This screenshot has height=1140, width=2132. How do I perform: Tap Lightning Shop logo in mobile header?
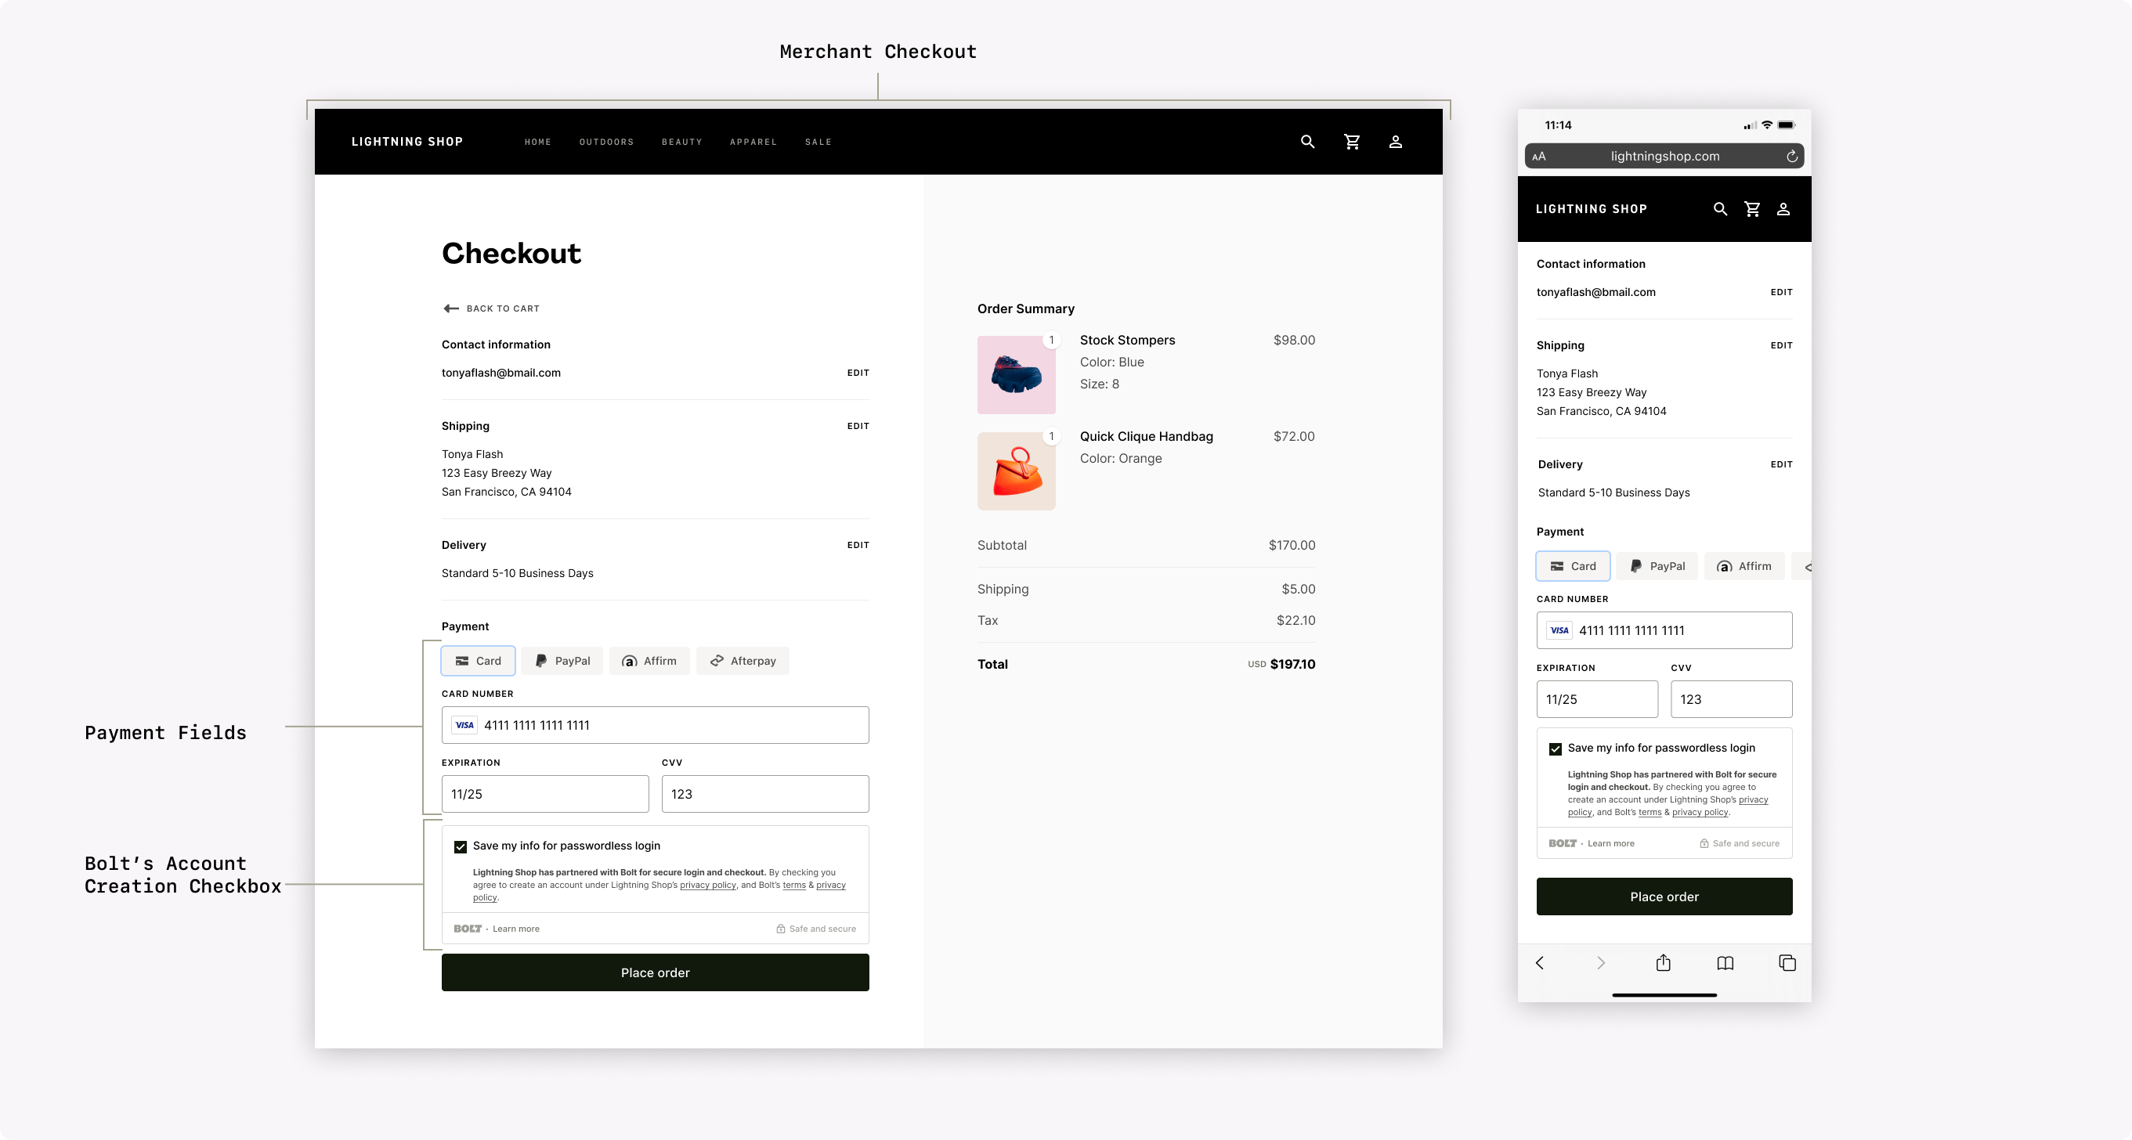pos(1592,209)
